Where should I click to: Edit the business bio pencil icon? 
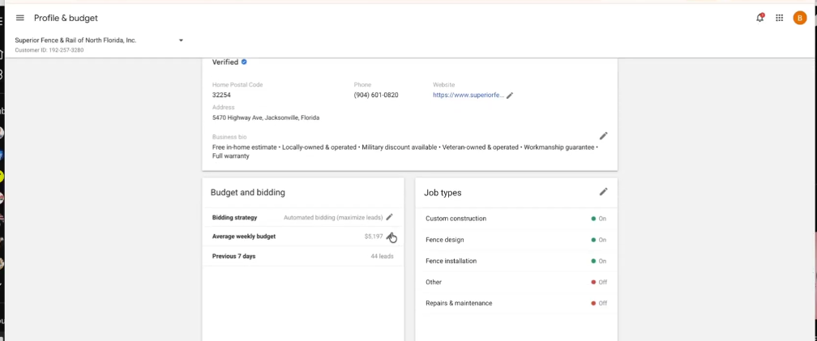pos(603,136)
